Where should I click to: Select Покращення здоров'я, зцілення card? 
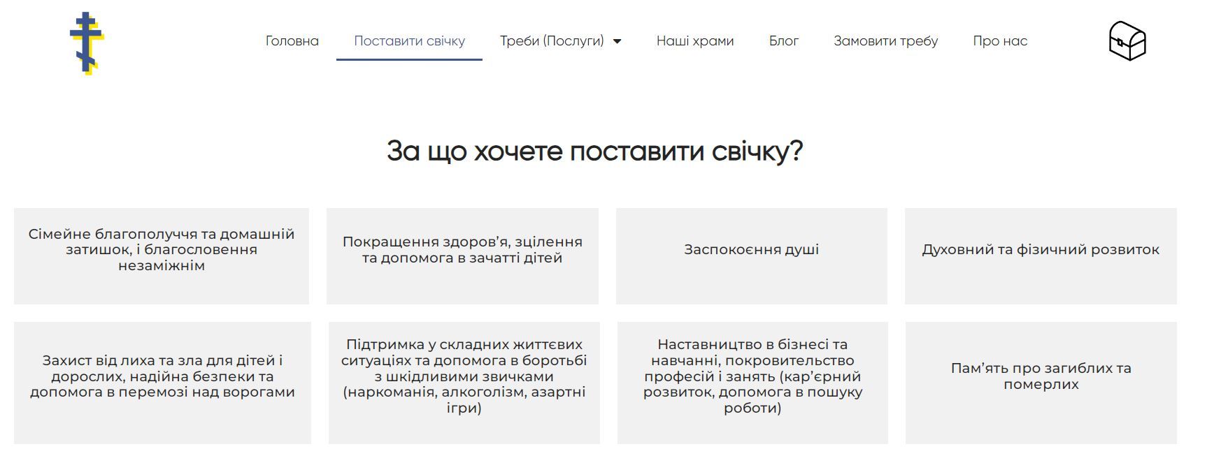pos(462,256)
